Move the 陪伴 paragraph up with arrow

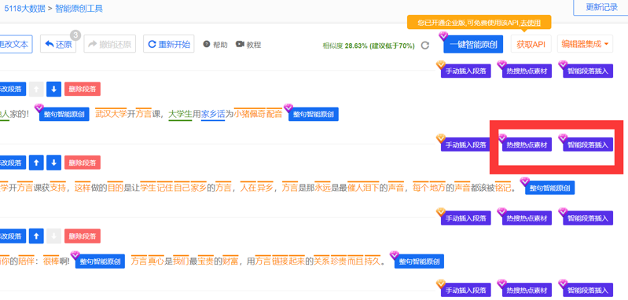pyautogui.click(x=36, y=236)
